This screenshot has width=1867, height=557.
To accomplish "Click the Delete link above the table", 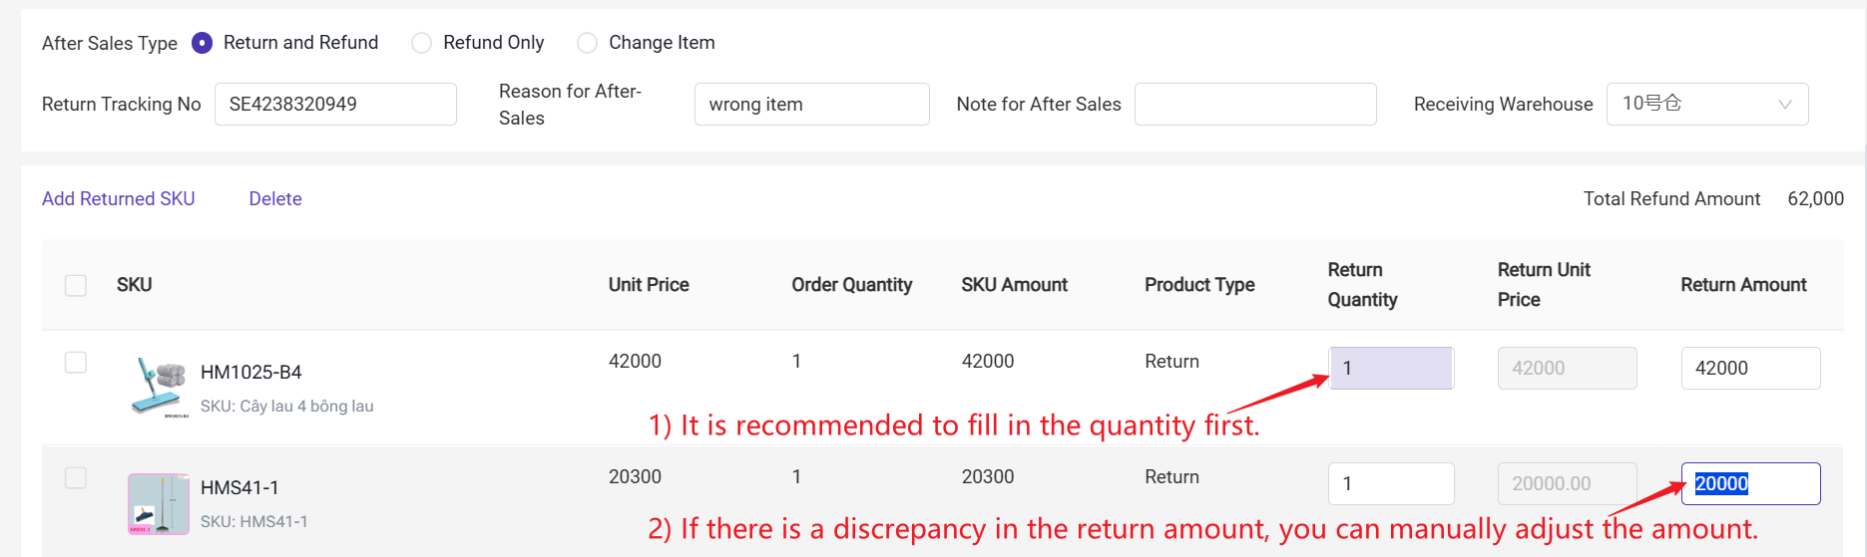I will (x=275, y=198).
